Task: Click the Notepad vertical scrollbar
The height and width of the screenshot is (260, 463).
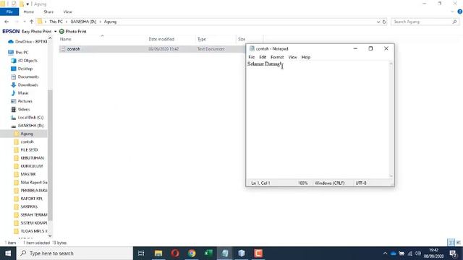Action: (391, 119)
